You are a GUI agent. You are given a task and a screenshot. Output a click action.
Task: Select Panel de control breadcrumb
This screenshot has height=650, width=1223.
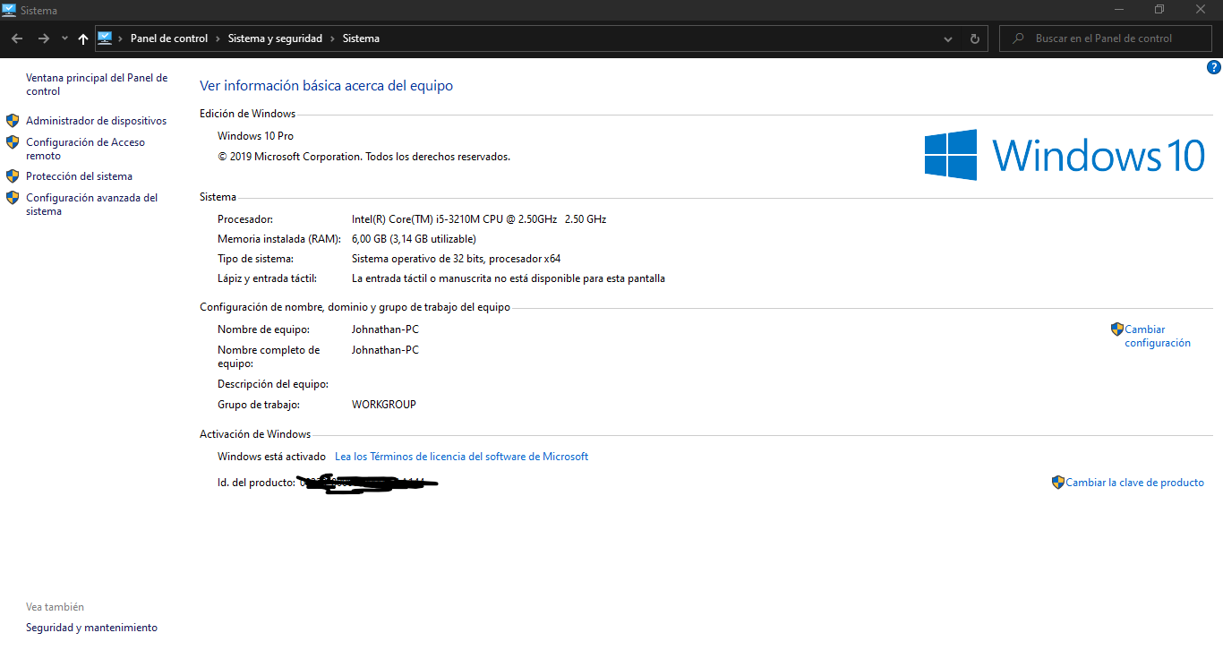coord(169,38)
